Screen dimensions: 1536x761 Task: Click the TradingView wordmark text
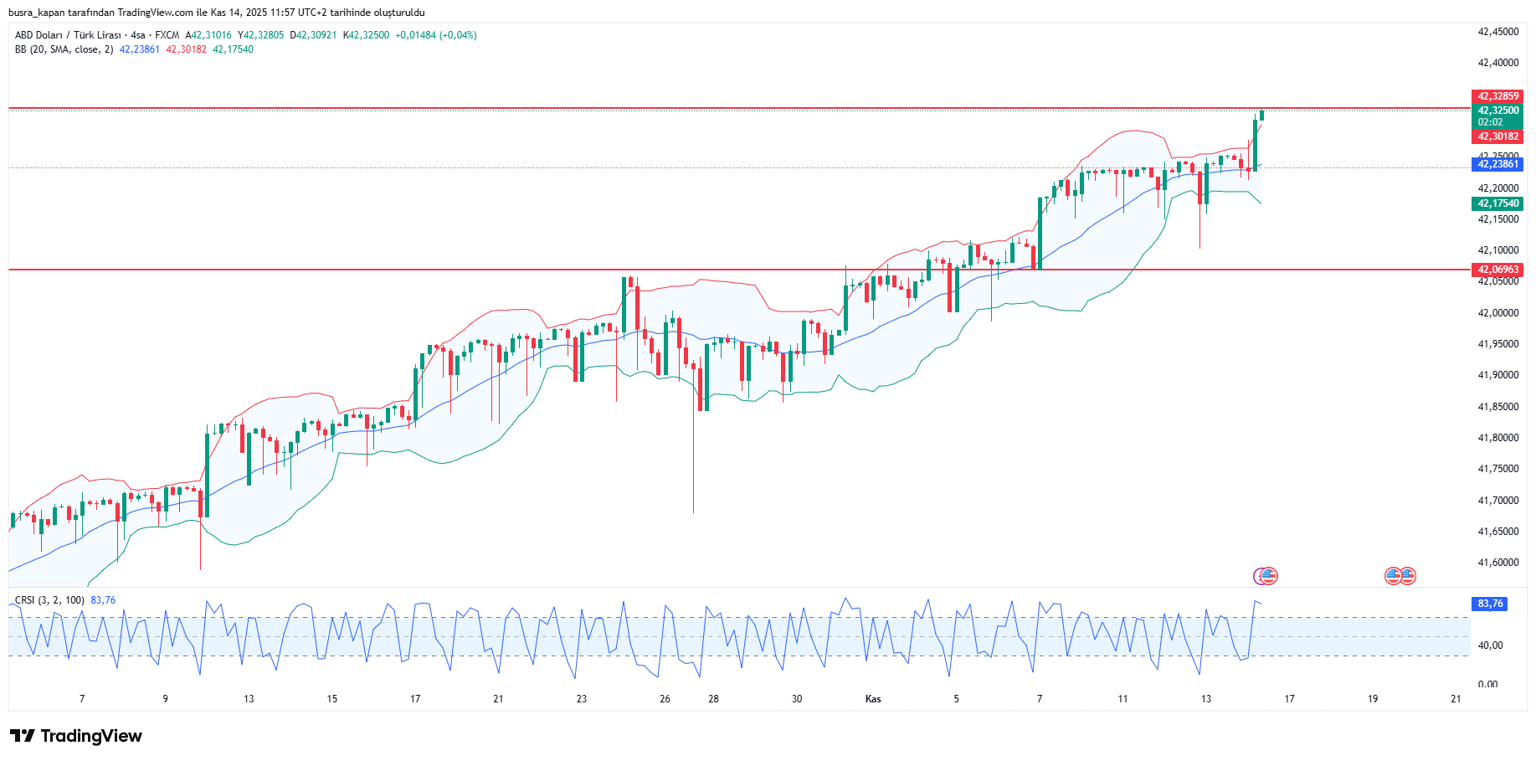(x=91, y=736)
